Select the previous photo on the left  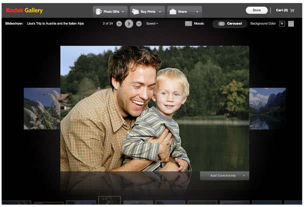42,108
